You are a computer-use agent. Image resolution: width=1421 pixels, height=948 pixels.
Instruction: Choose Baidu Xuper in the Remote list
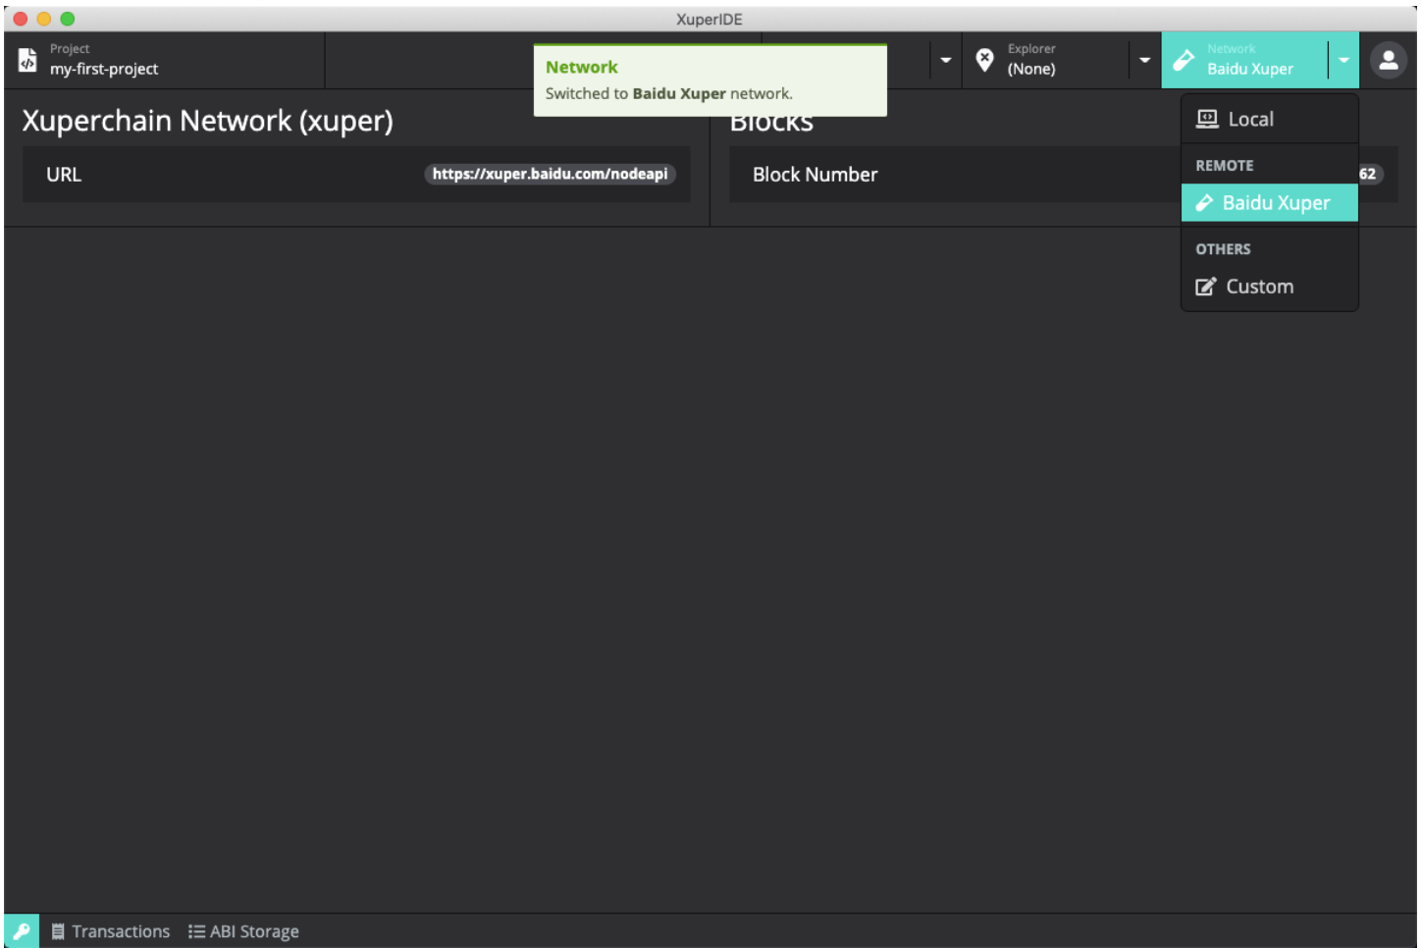[1270, 202]
